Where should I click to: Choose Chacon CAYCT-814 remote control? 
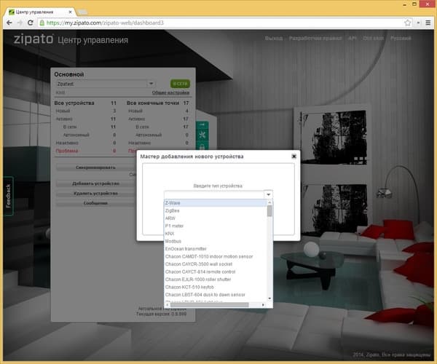click(x=216, y=272)
